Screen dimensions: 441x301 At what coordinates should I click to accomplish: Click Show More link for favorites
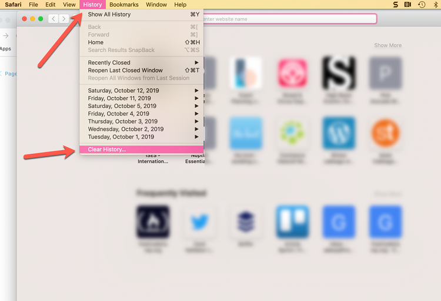click(387, 45)
